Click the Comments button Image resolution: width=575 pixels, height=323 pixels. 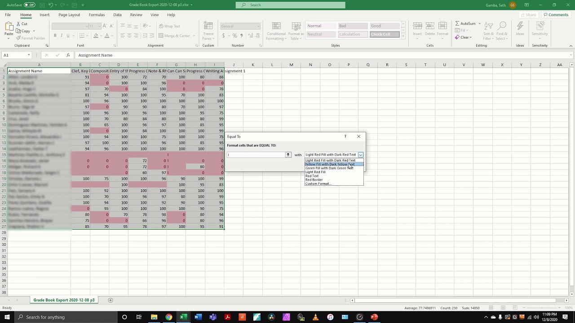[556, 15]
